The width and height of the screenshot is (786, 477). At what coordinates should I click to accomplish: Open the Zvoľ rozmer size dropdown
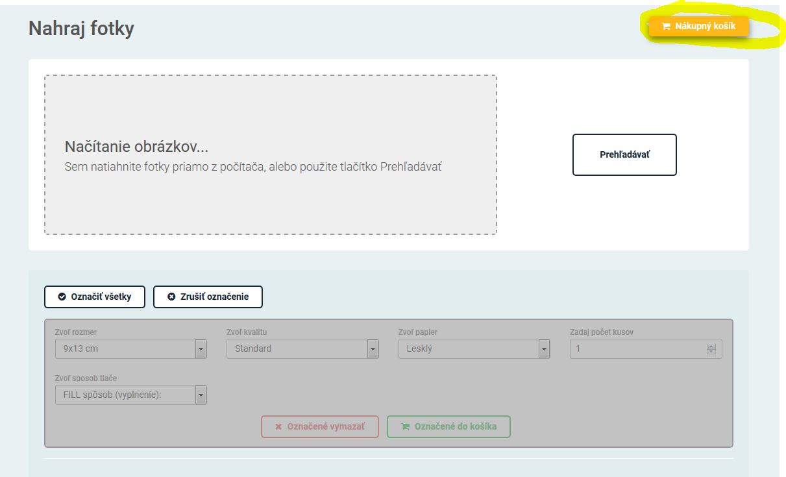pyautogui.click(x=131, y=349)
